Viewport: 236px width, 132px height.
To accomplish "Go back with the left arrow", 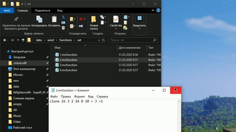I will pyautogui.click(x=5, y=40).
